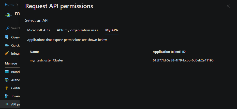Screen dimensions: 237x109
Task: Click the Name column header
Action: click(34, 52)
